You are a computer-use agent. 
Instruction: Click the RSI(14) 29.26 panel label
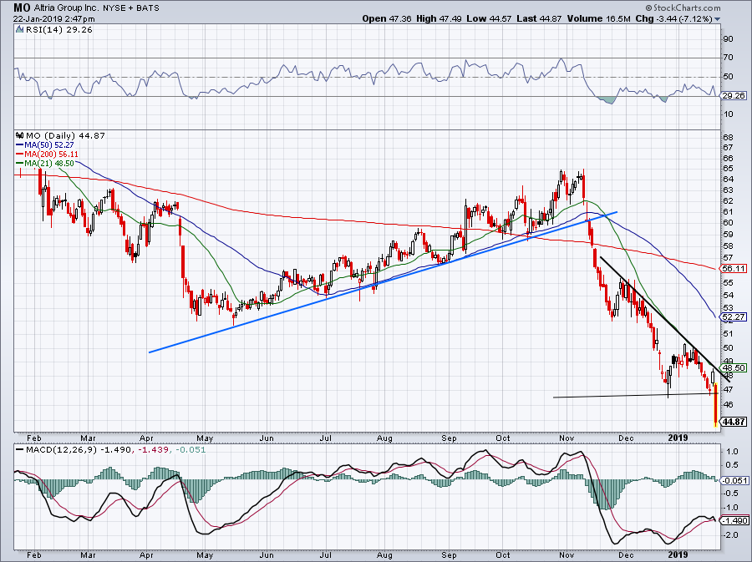[x=58, y=30]
